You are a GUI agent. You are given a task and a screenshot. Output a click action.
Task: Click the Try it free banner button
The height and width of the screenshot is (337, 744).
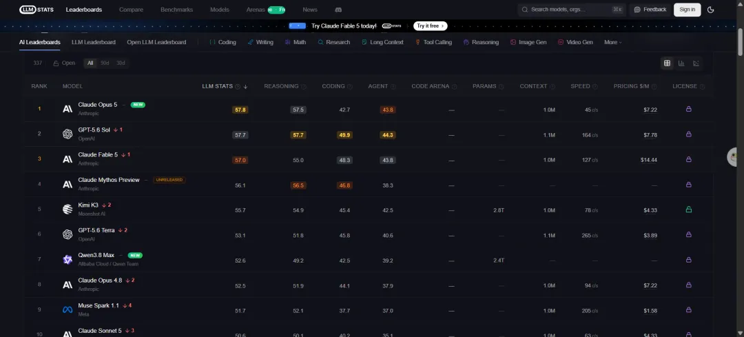(x=431, y=25)
